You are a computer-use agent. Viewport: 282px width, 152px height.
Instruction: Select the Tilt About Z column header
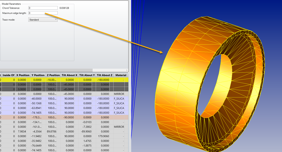point(104,75)
